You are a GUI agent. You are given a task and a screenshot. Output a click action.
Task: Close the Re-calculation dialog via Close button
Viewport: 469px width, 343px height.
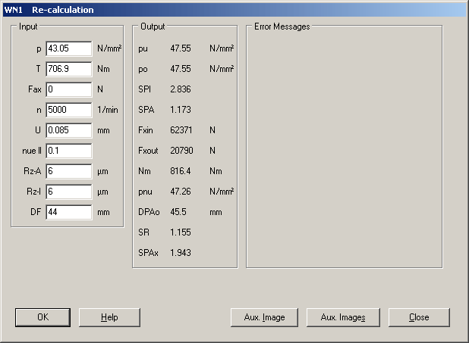click(x=419, y=317)
